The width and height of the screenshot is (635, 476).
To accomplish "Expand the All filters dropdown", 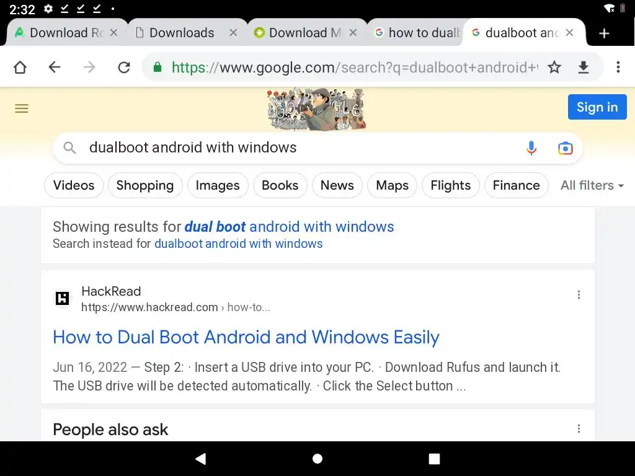I will tap(592, 185).
